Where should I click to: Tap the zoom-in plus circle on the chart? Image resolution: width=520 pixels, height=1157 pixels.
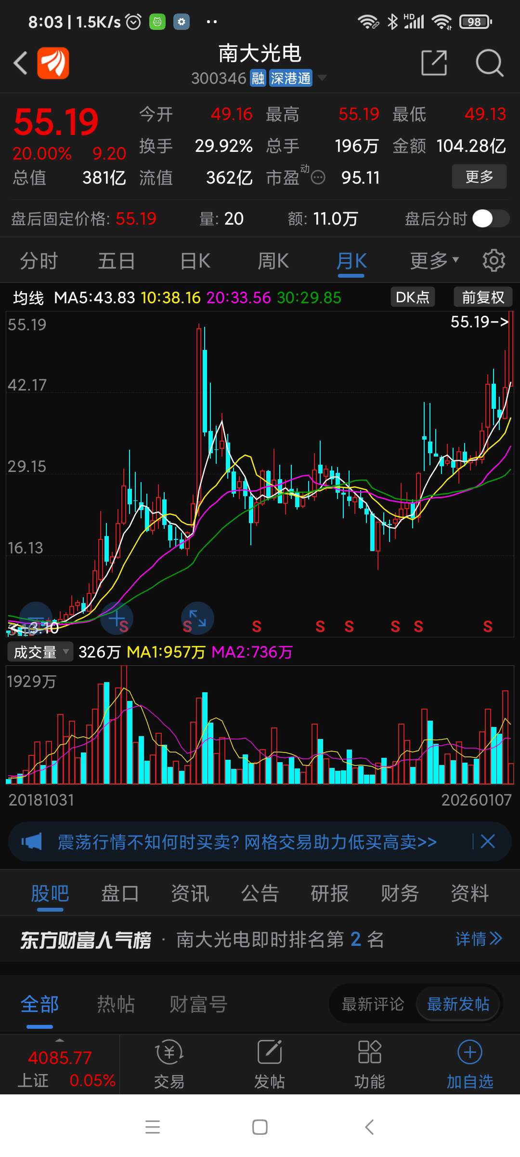point(117,618)
